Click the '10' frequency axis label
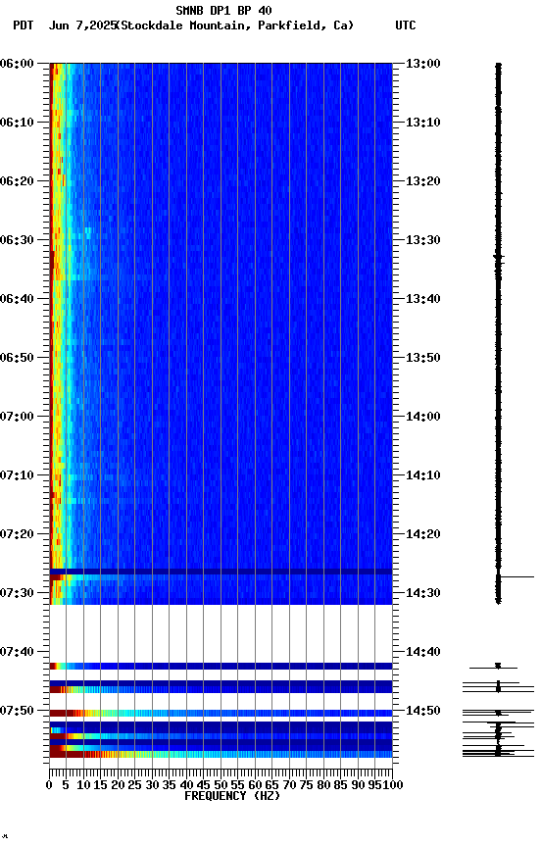 pyautogui.click(x=83, y=786)
